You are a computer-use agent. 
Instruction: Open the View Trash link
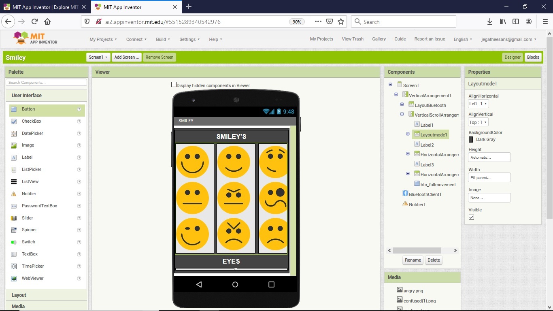(x=353, y=39)
